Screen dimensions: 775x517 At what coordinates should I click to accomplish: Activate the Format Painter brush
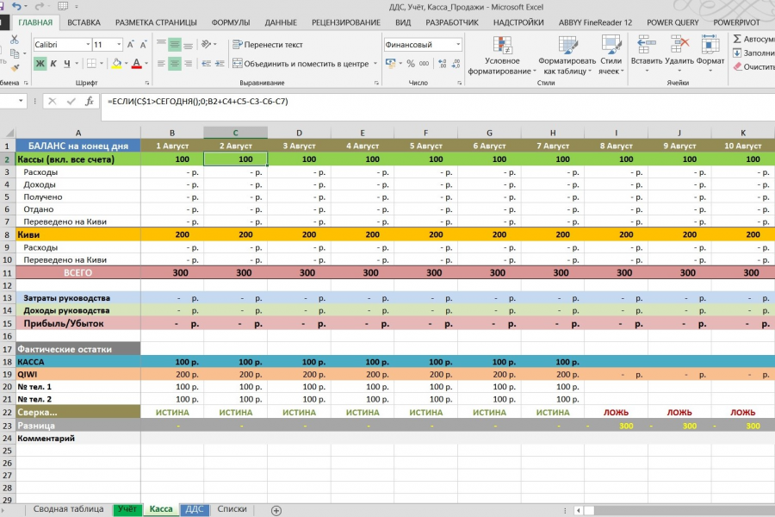[x=15, y=67]
